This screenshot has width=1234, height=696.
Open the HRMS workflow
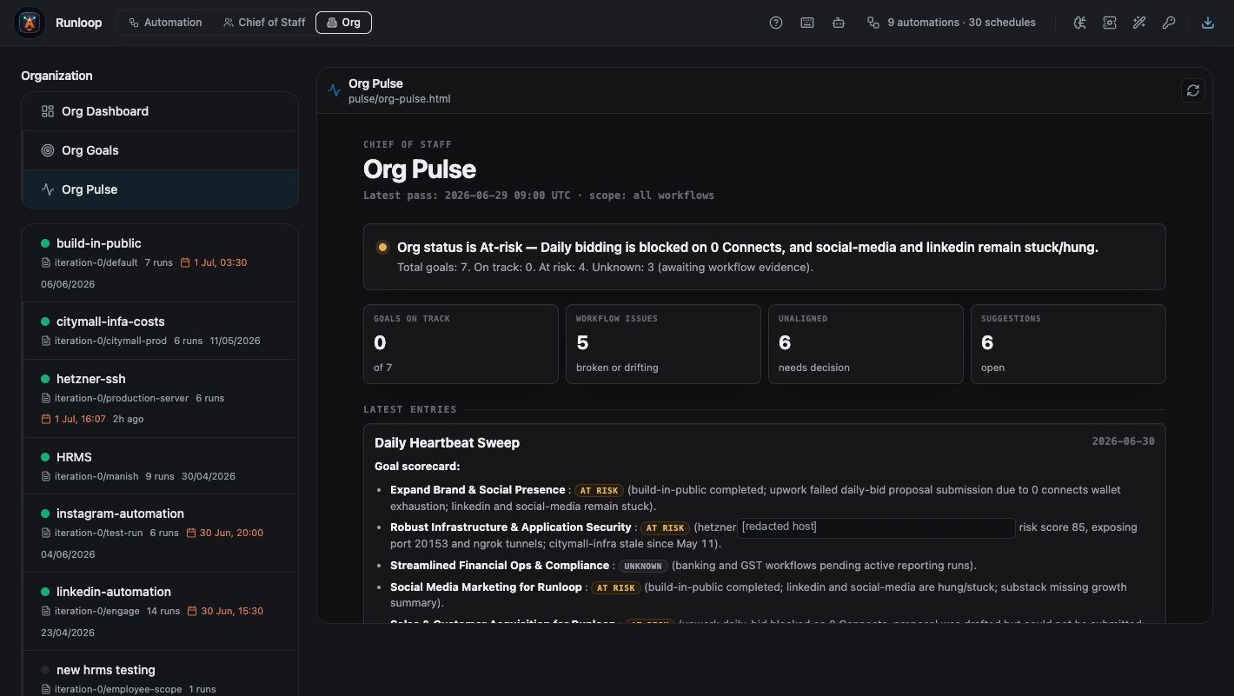pyautogui.click(x=160, y=466)
